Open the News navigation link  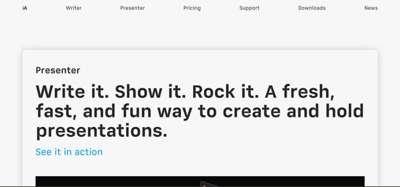click(371, 8)
